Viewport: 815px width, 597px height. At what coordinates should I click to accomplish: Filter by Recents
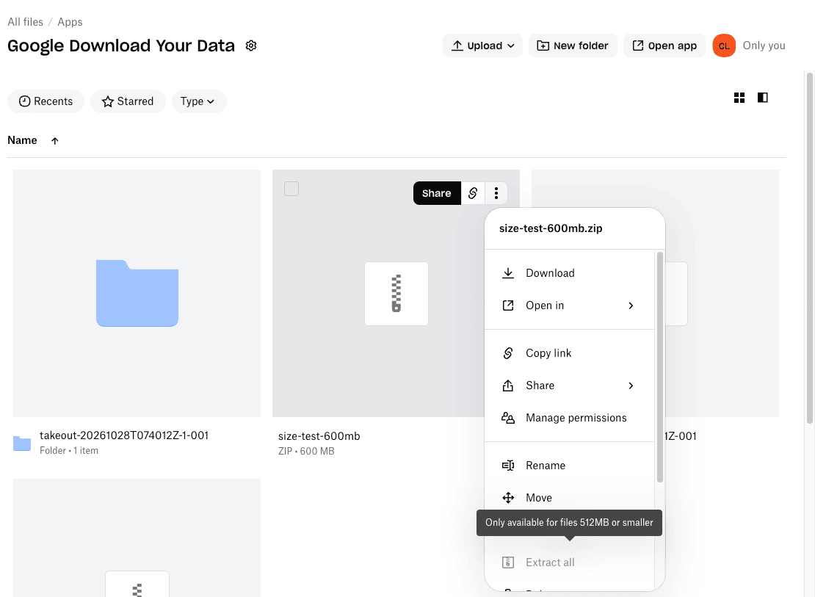(46, 101)
